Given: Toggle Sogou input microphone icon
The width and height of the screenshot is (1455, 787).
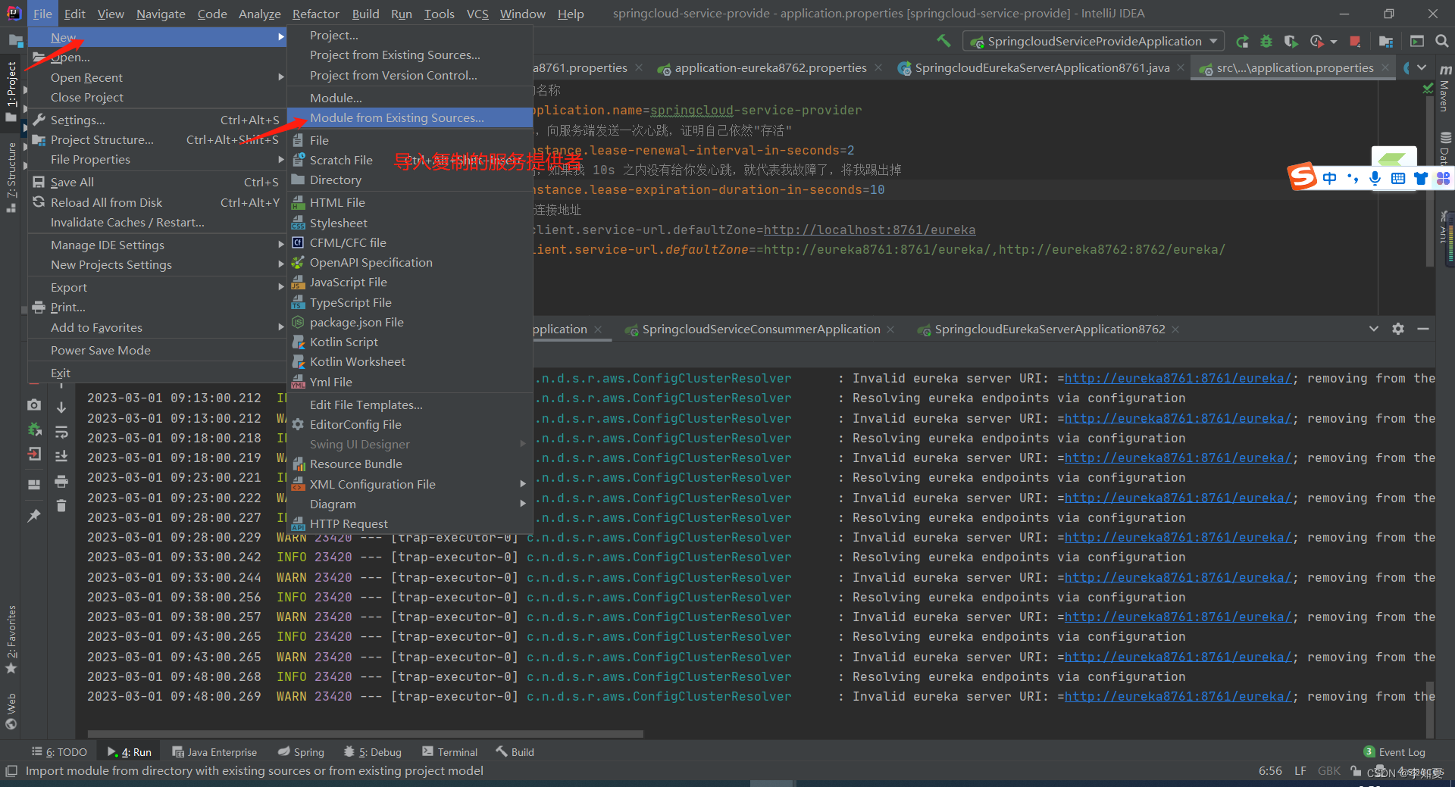Looking at the screenshot, I should [1375, 178].
